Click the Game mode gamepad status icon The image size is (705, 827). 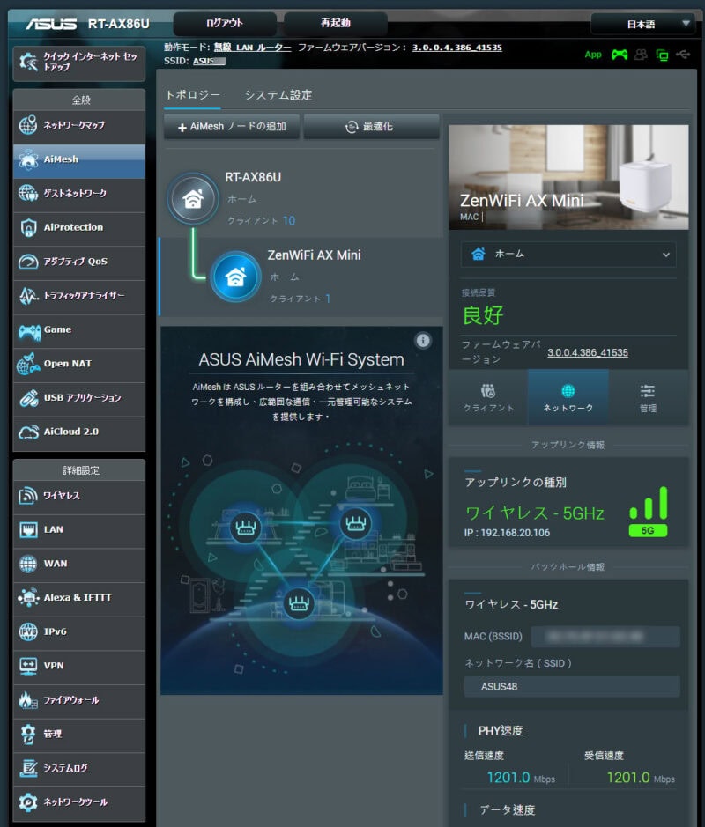click(620, 55)
